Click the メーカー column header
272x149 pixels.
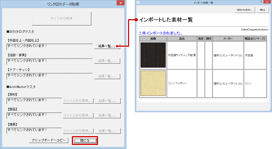(x=228, y=39)
